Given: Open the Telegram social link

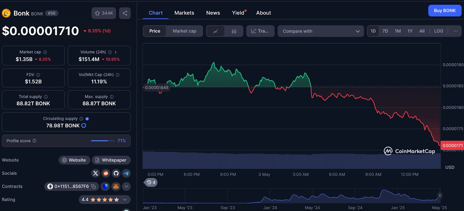Looking at the screenshot, I should [126, 173].
